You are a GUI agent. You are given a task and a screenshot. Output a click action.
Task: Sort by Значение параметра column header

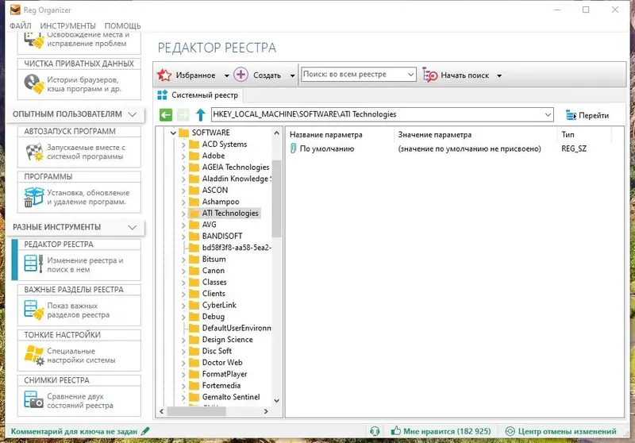(x=434, y=134)
